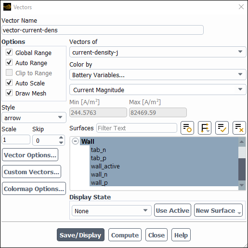Increase the Skip value with up arrow
Viewport: 248px width, 248px height.
(61, 138)
